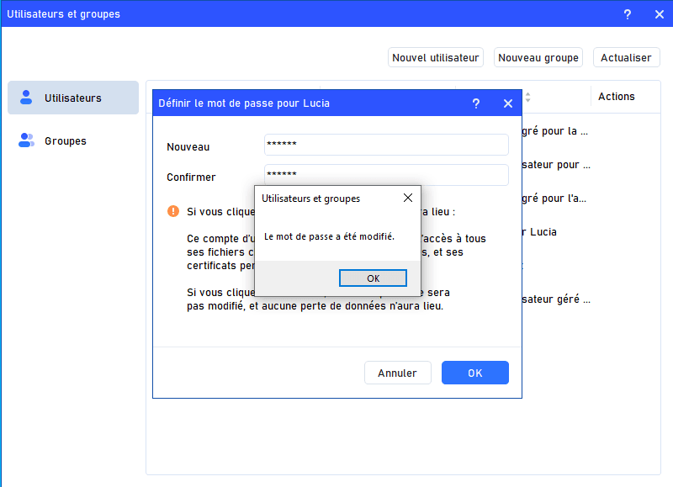
Task: Close the Lucia password dialog
Action: tap(508, 103)
